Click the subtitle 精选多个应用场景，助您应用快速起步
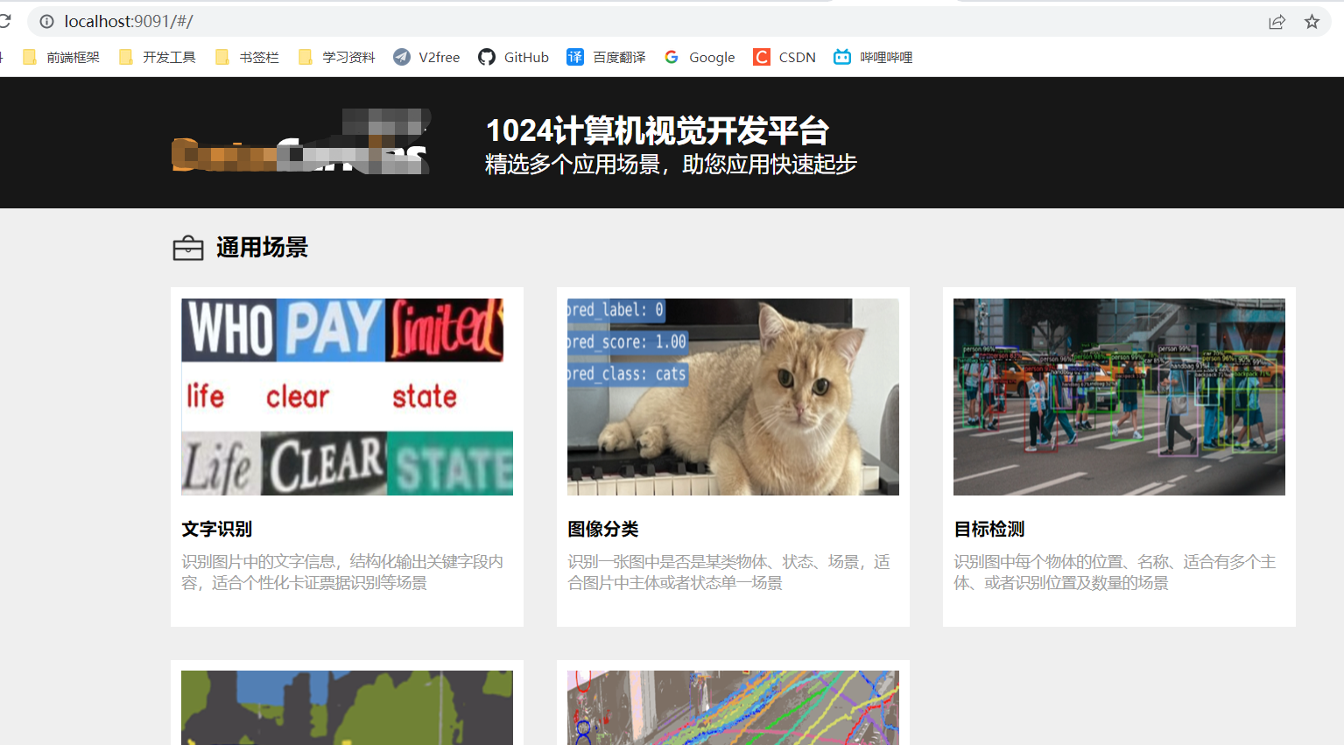The width and height of the screenshot is (1344, 745). pyautogui.click(x=671, y=164)
